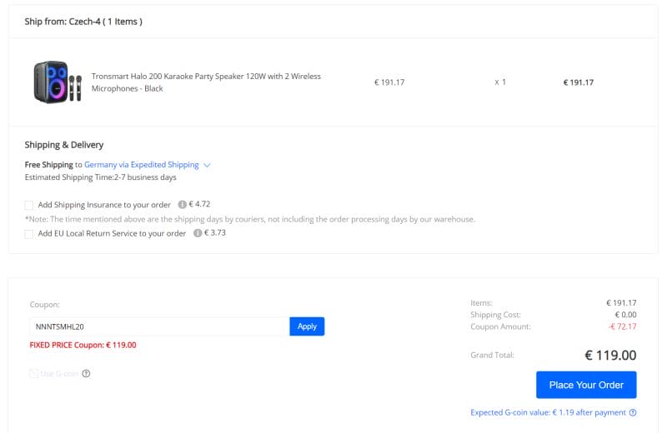Click the Ship from Czech-4 header
This screenshot has height=433, width=667.
point(83,22)
